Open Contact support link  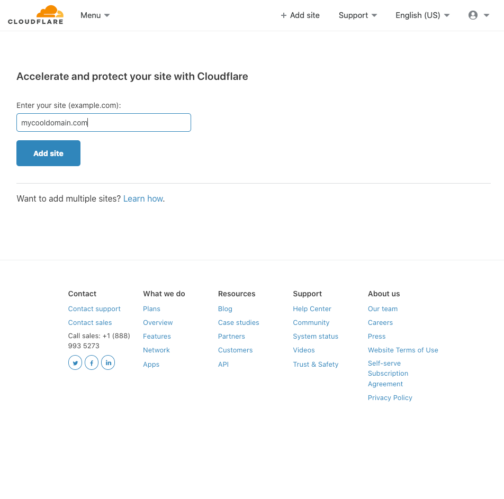point(94,309)
